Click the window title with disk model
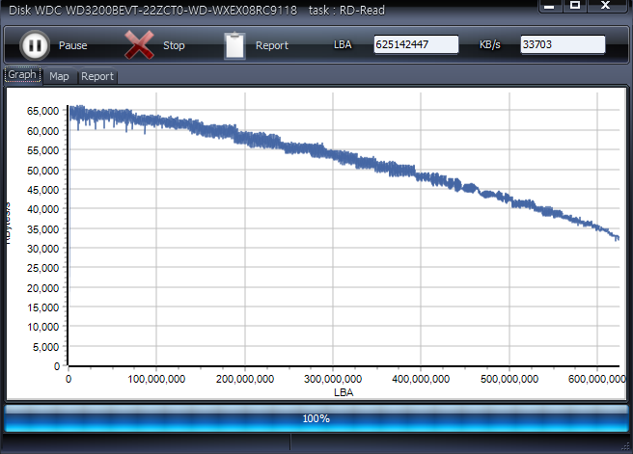 click(197, 10)
